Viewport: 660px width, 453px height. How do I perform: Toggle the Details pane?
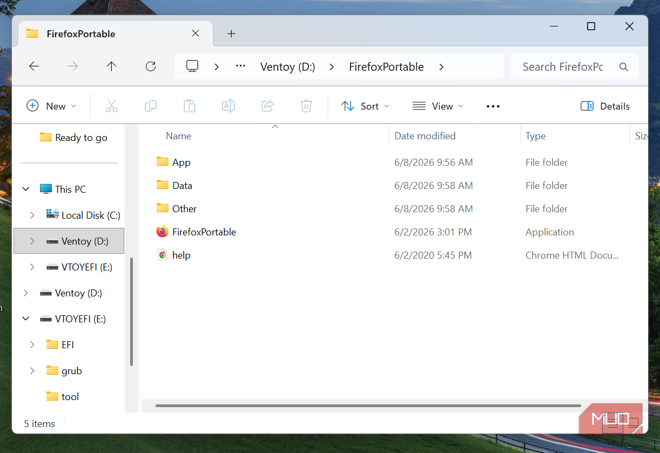pyautogui.click(x=605, y=106)
